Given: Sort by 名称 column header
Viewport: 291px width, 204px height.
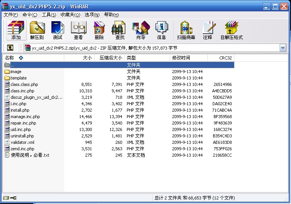Looking at the screenshot, I should 33,58.
